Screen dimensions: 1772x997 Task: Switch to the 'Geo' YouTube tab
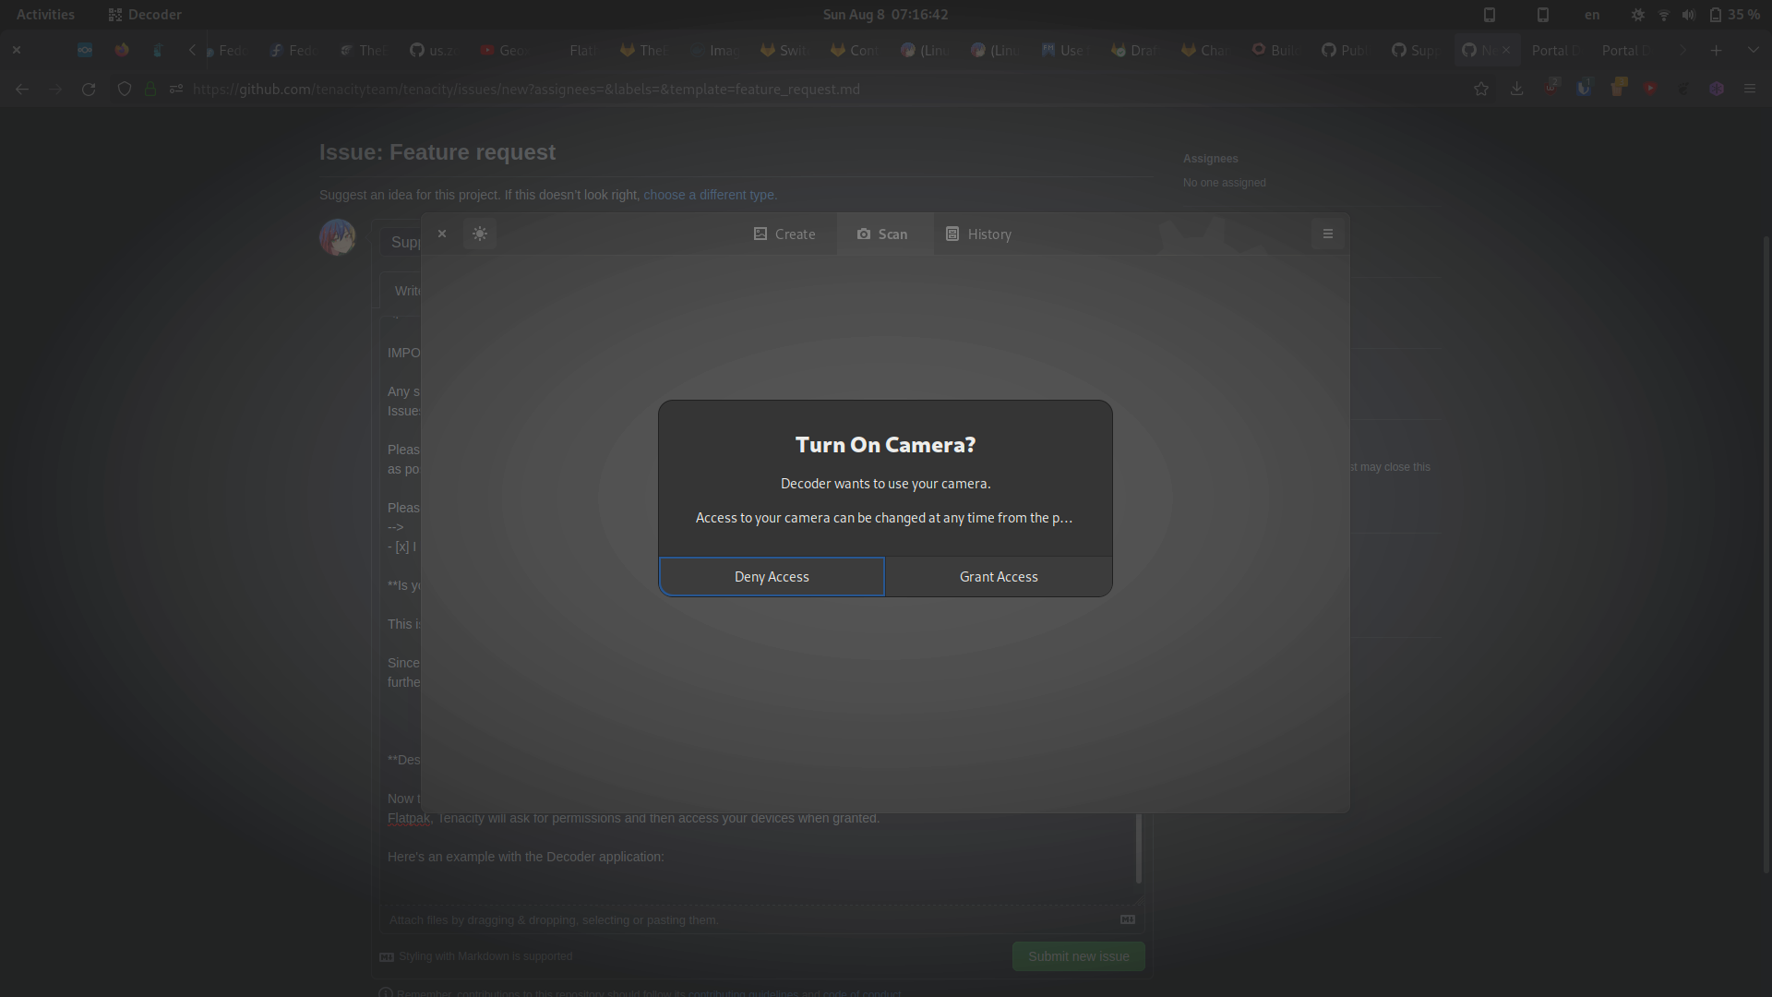click(505, 51)
